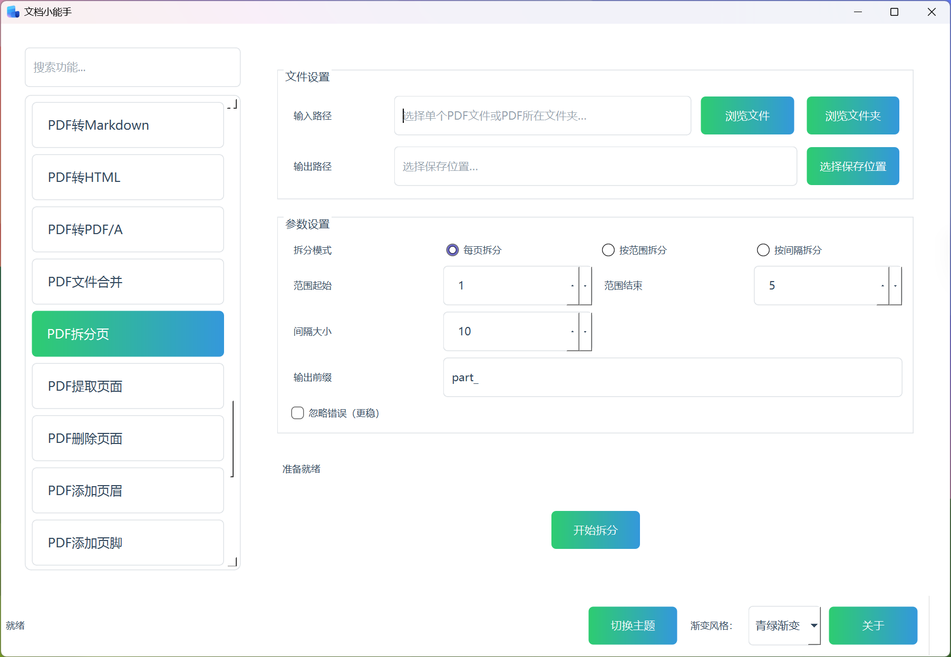Select the 按间隔拆分 split mode
951x657 pixels.
(763, 250)
